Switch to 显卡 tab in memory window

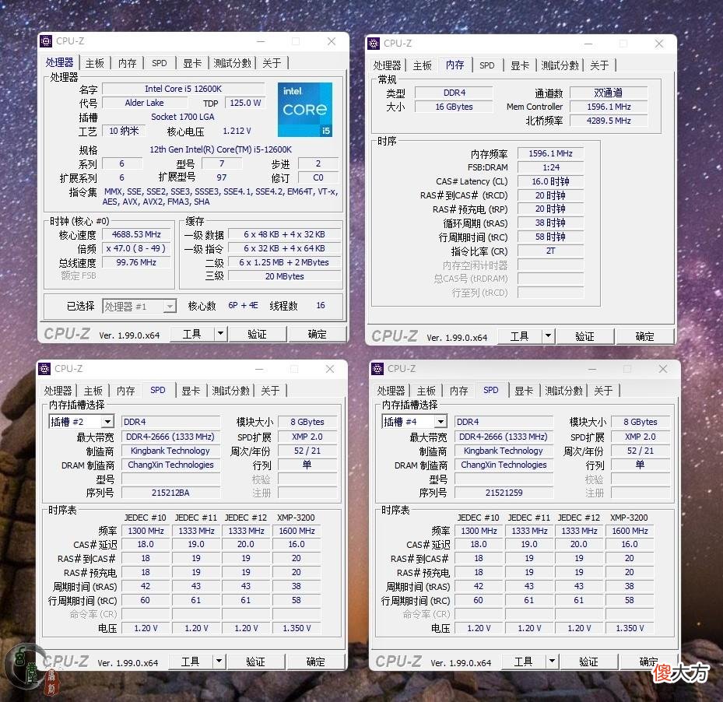(520, 65)
